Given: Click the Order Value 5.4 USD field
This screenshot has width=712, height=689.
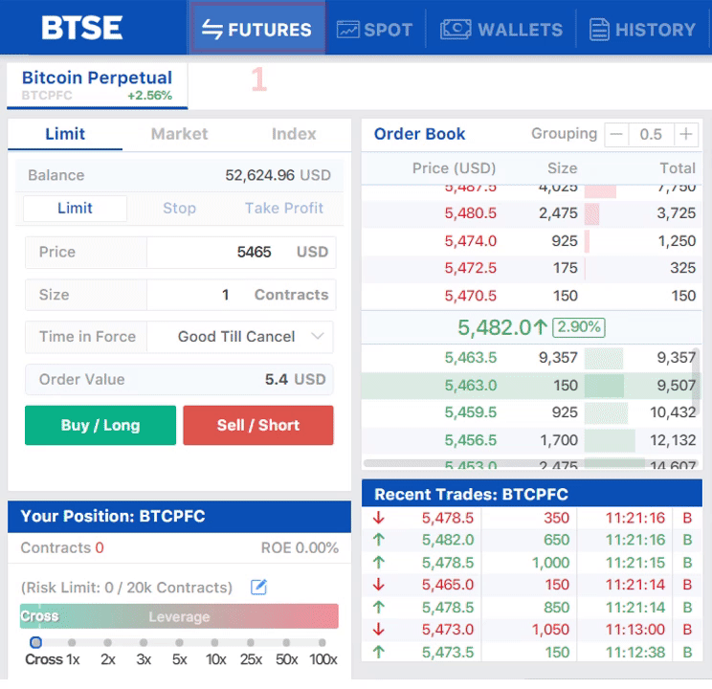Looking at the screenshot, I should [179, 379].
